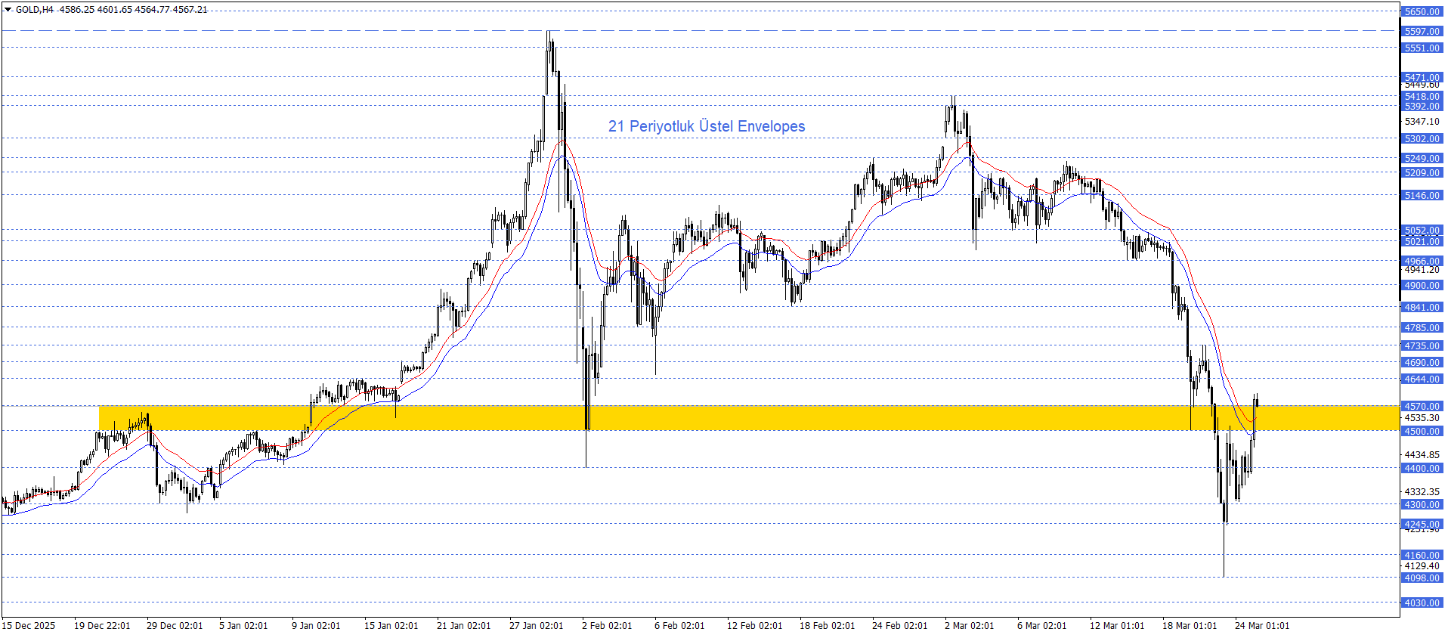Click the 5650.00 price level label

click(1422, 12)
